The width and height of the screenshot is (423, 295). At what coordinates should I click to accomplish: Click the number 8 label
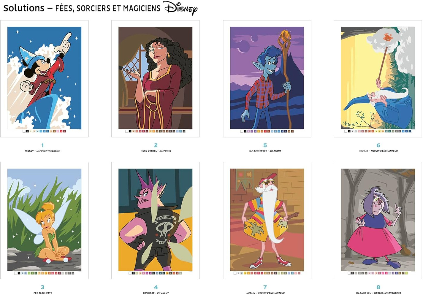(x=378, y=287)
